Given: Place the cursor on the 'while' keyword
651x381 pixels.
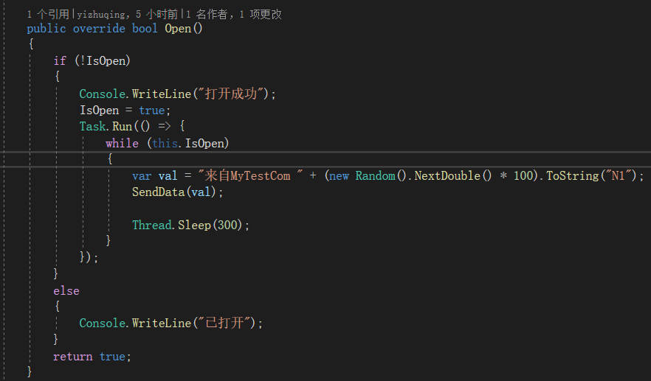Looking at the screenshot, I should (x=122, y=144).
